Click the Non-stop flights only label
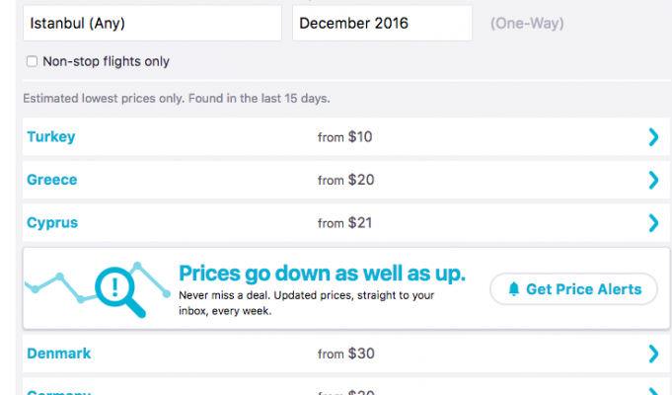Viewport: 672px width, 395px height. [106, 61]
